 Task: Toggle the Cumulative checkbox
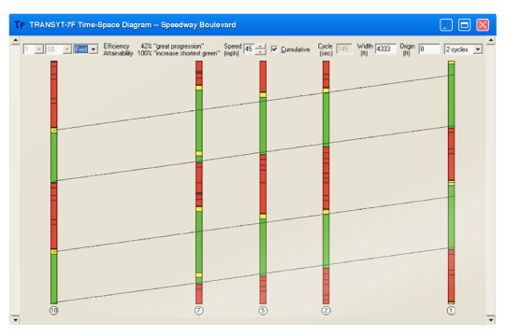pos(274,49)
